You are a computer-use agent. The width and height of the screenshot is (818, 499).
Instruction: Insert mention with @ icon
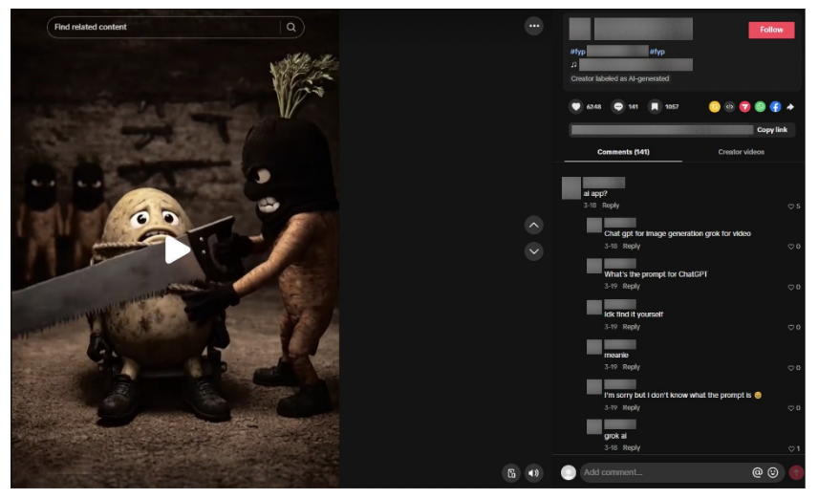(x=757, y=472)
